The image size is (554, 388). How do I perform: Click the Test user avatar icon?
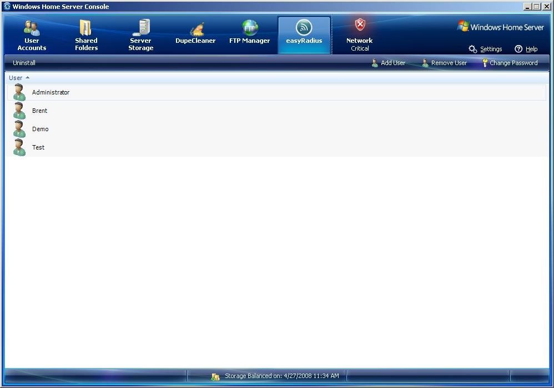pos(19,147)
